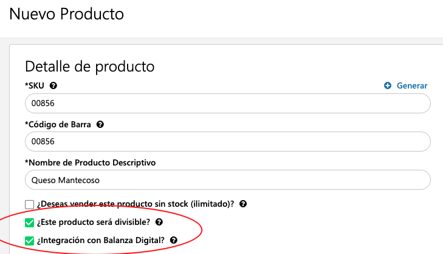Click the 'Nuevo Producto' page title
The image size is (443, 254).
tap(67, 14)
